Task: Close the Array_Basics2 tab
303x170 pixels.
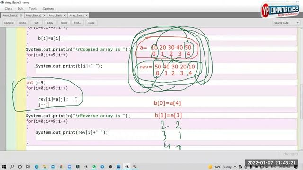Action: pos(44,15)
